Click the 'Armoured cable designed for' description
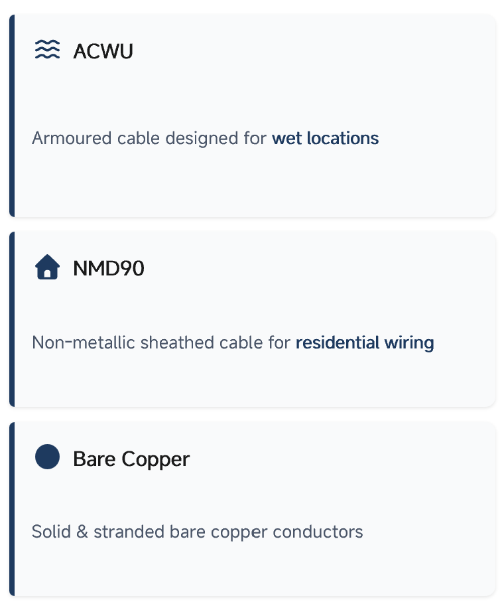The width and height of the screenshot is (504, 604). click(150, 139)
